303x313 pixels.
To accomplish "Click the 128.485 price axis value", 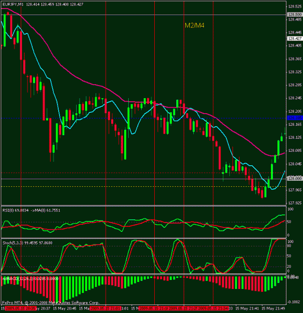I will pyautogui.click(x=295, y=20).
